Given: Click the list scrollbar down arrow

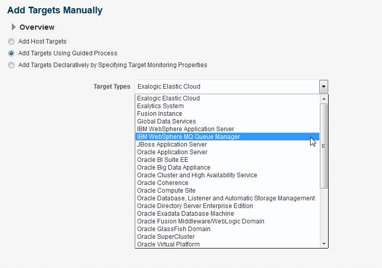Looking at the screenshot, I should pyautogui.click(x=324, y=244).
